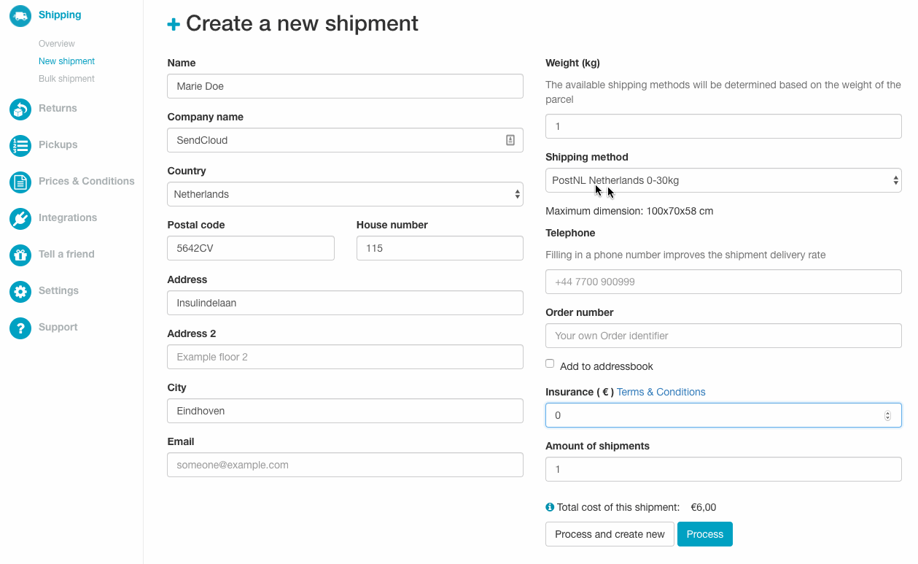Open the Bulk shipment submenu item
Image resolution: width=918 pixels, height=564 pixels.
point(66,79)
